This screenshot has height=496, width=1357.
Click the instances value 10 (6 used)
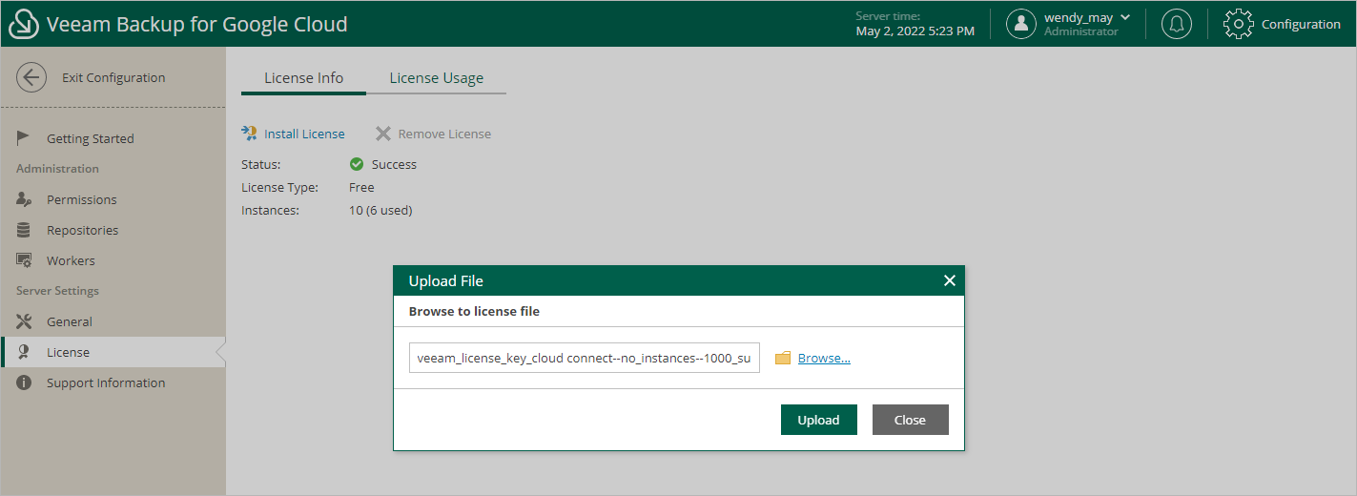point(380,210)
